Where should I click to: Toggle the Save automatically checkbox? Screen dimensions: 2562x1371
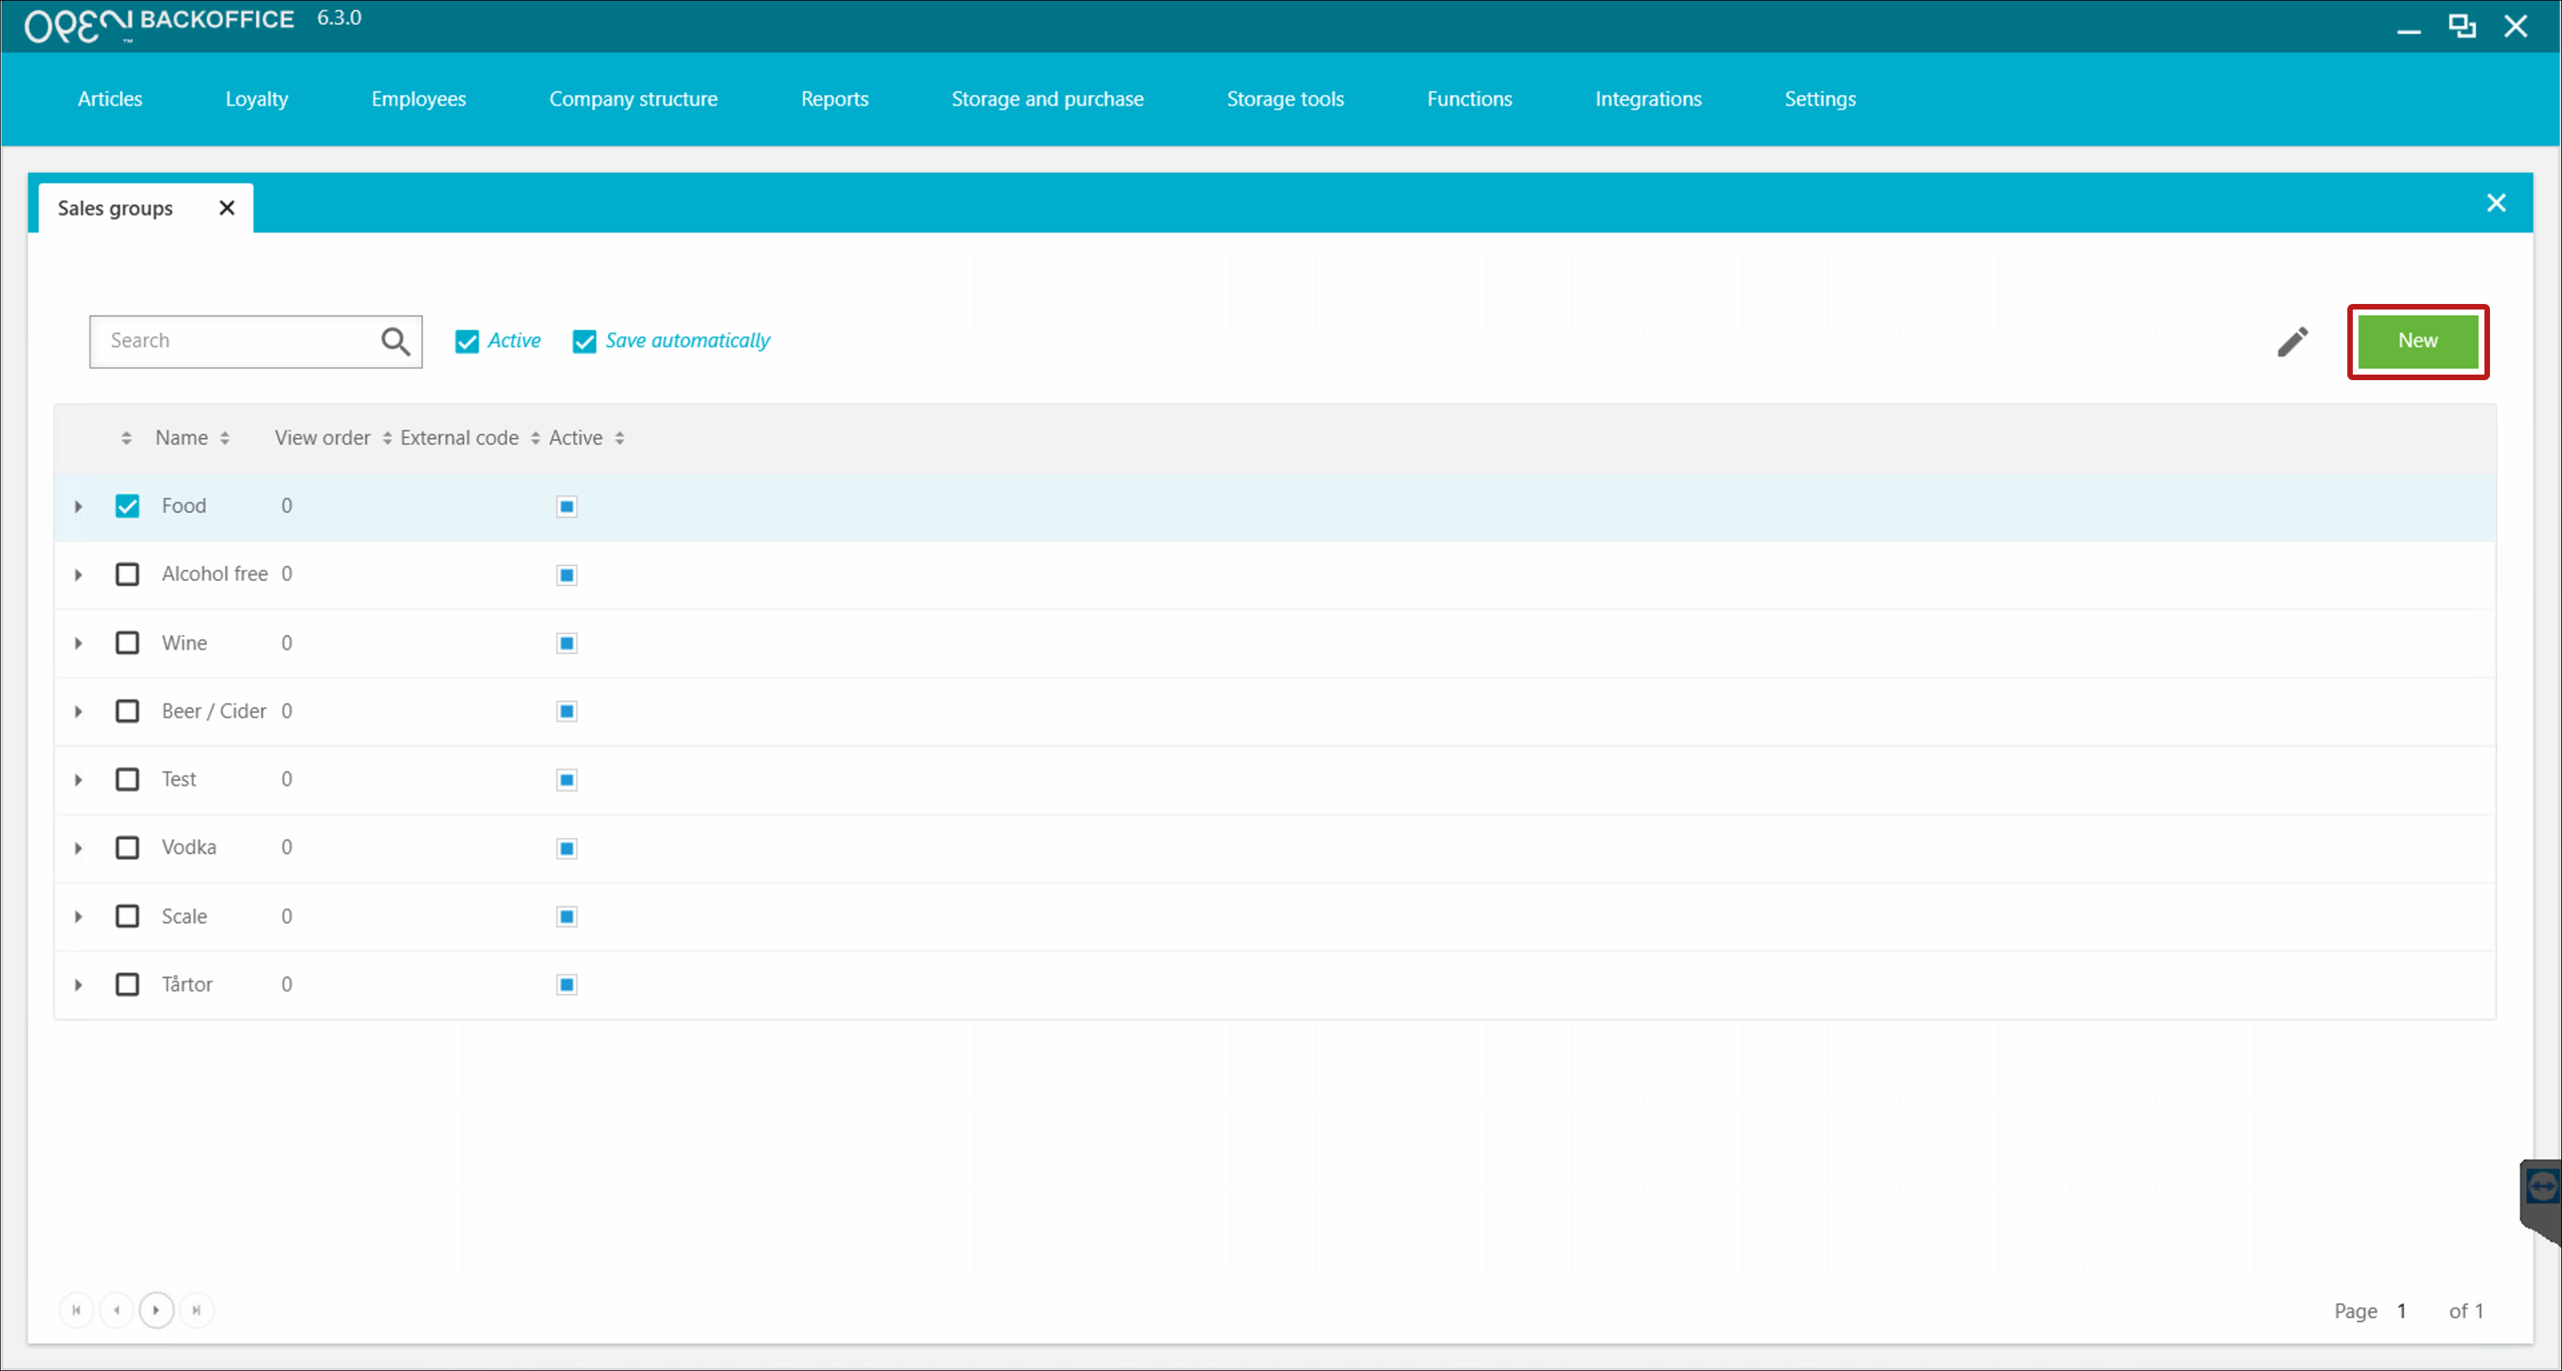click(x=584, y=341)
